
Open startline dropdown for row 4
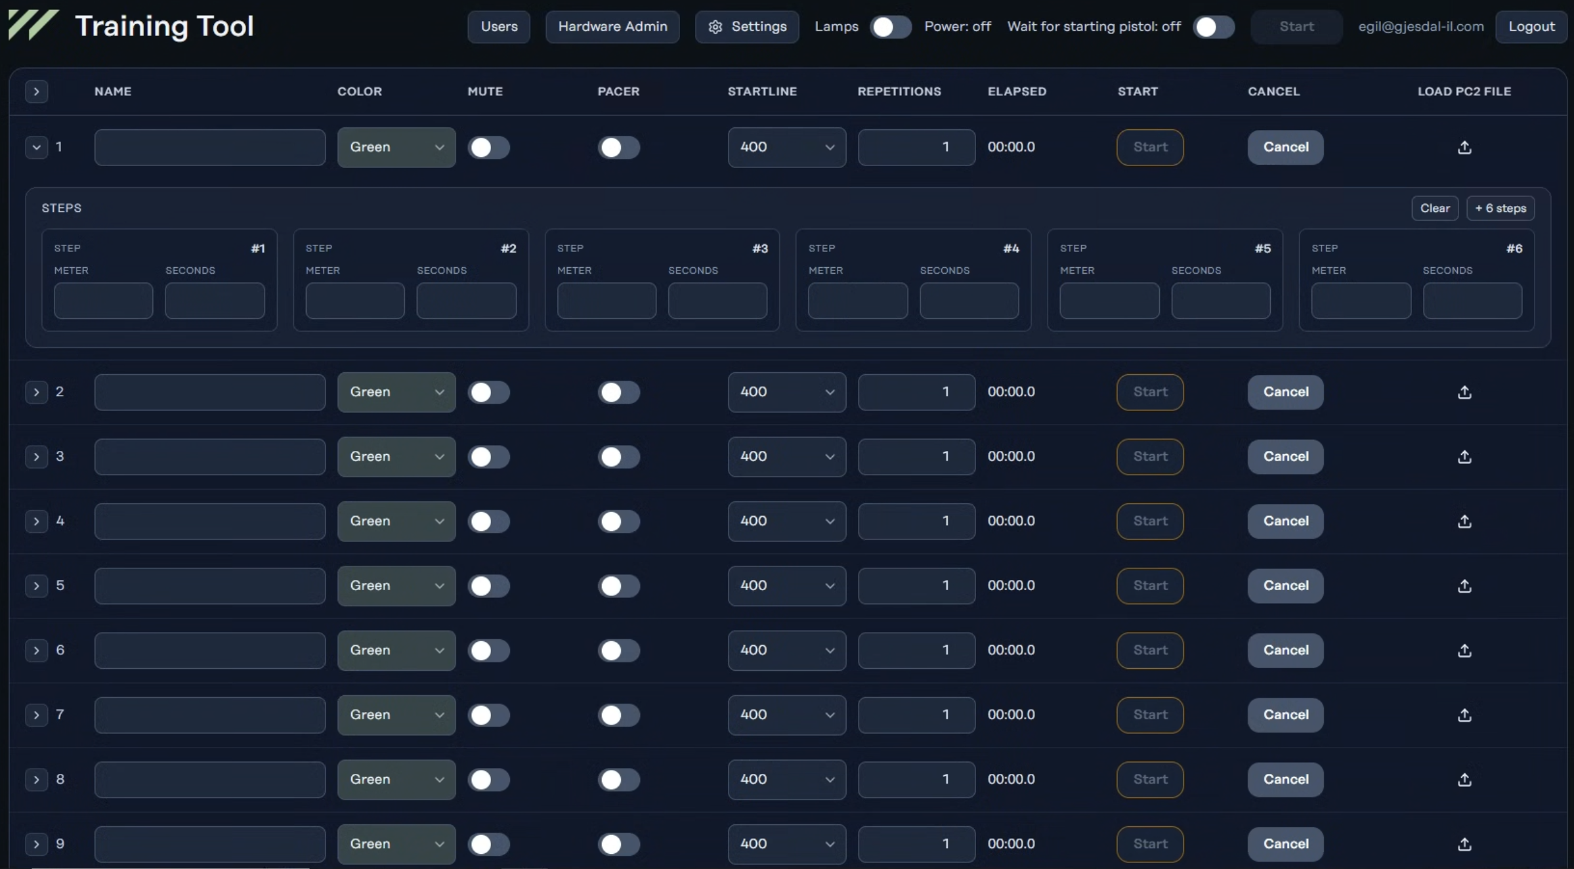[786, 521]
